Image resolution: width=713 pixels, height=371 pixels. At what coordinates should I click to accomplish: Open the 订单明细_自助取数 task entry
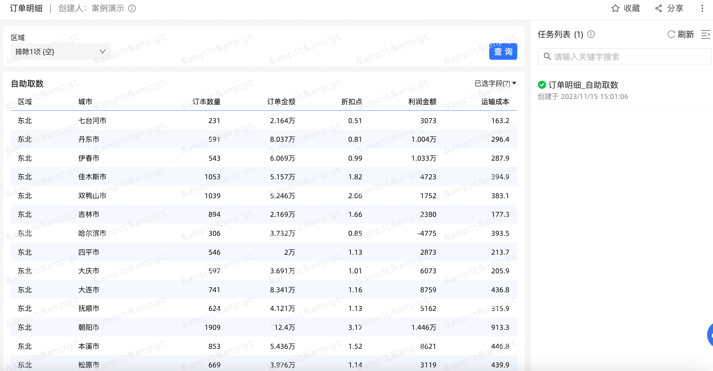(x=583, y=85)
